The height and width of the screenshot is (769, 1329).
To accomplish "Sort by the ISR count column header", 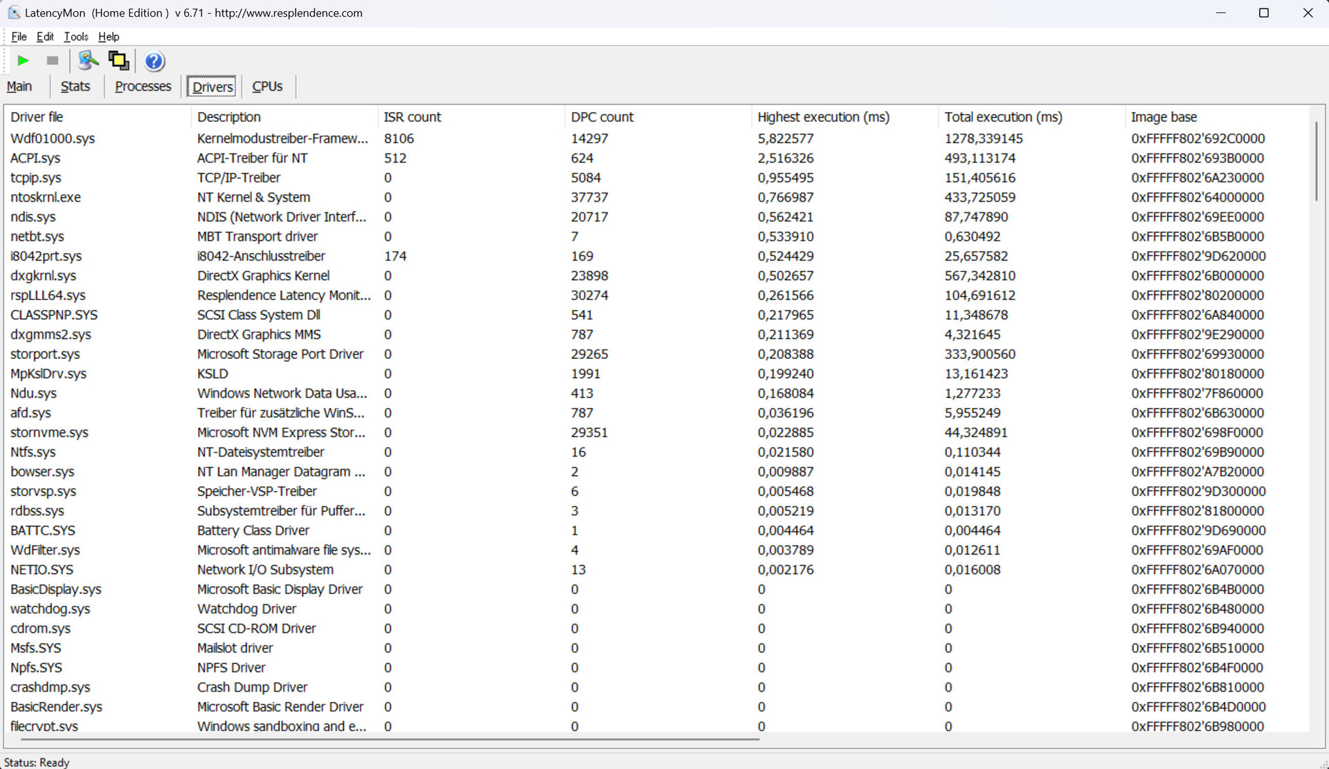I will 413,117.
